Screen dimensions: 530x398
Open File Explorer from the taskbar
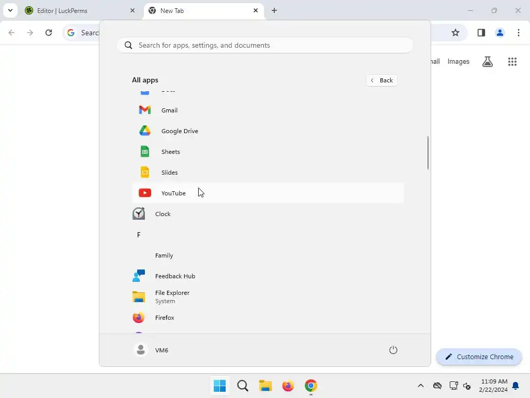266,386
